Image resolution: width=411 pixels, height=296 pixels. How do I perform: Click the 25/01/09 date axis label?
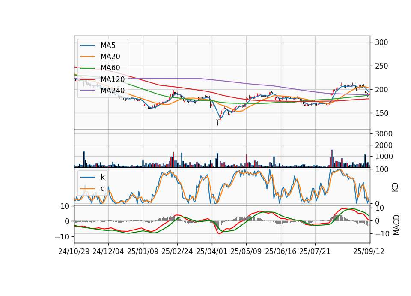pyautogui.click(x=143, y=251)
